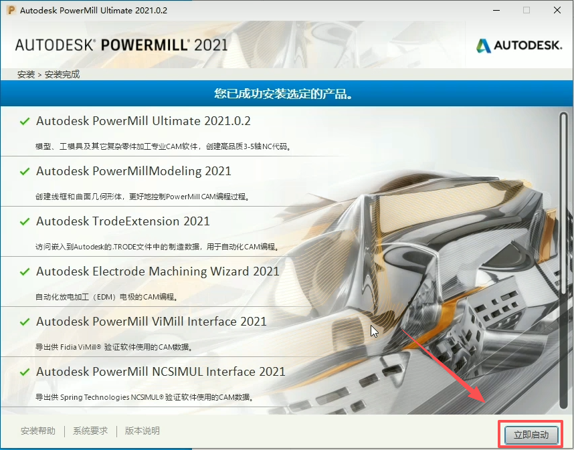Select the Autodesk PowerMillModeling 2021 title
The image size is (574, 450).
(x=134, y=171)
